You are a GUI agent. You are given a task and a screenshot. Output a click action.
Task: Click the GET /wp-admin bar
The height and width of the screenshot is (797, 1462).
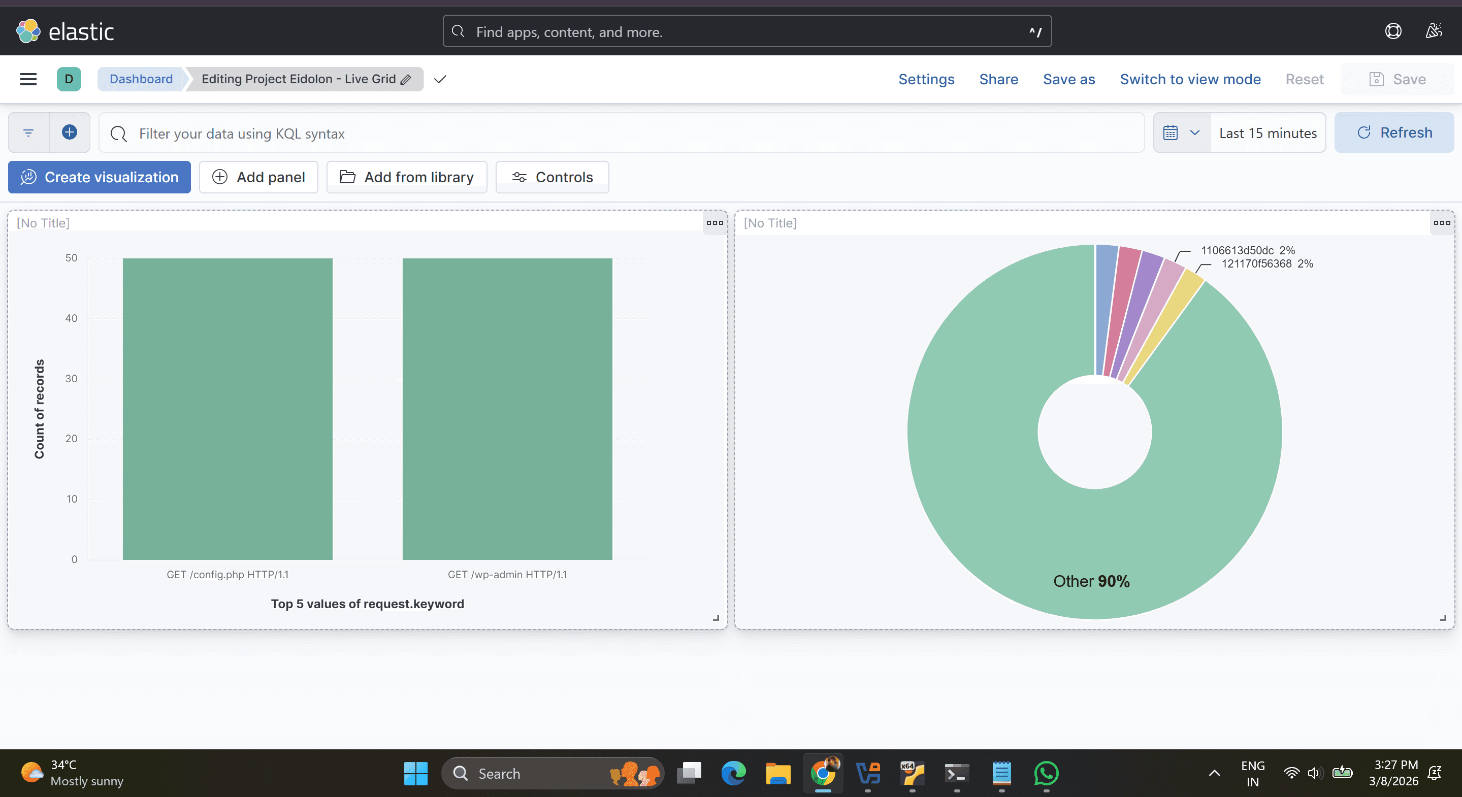pyautogui.click(x=507, y=409)
